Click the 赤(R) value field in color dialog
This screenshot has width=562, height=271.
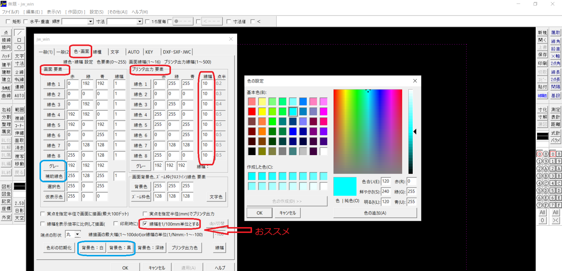[x=412, y=181]
